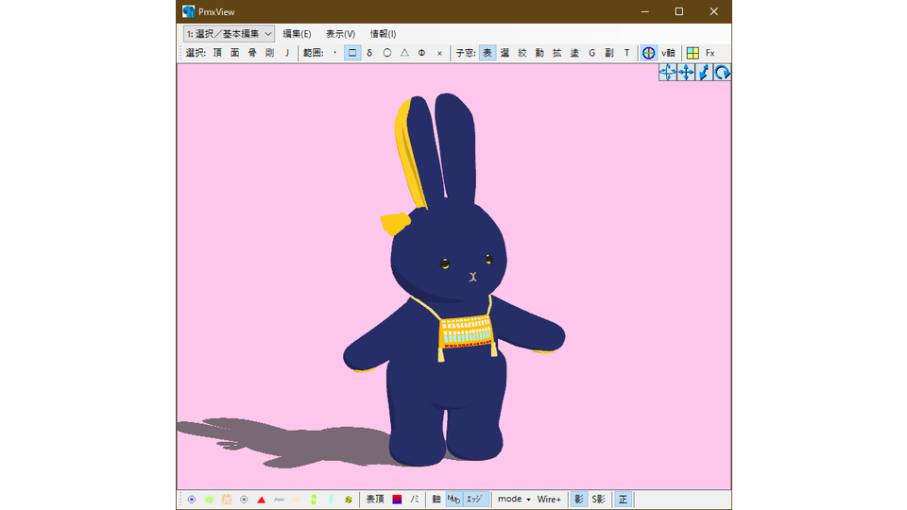907x510 pixels.
Task: Toggle bone selection 骨
Action: (x=252, y=53)
